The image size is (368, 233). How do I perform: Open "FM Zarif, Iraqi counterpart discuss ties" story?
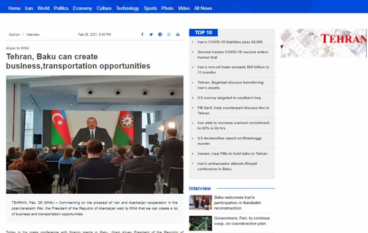[x=233, y=110]
